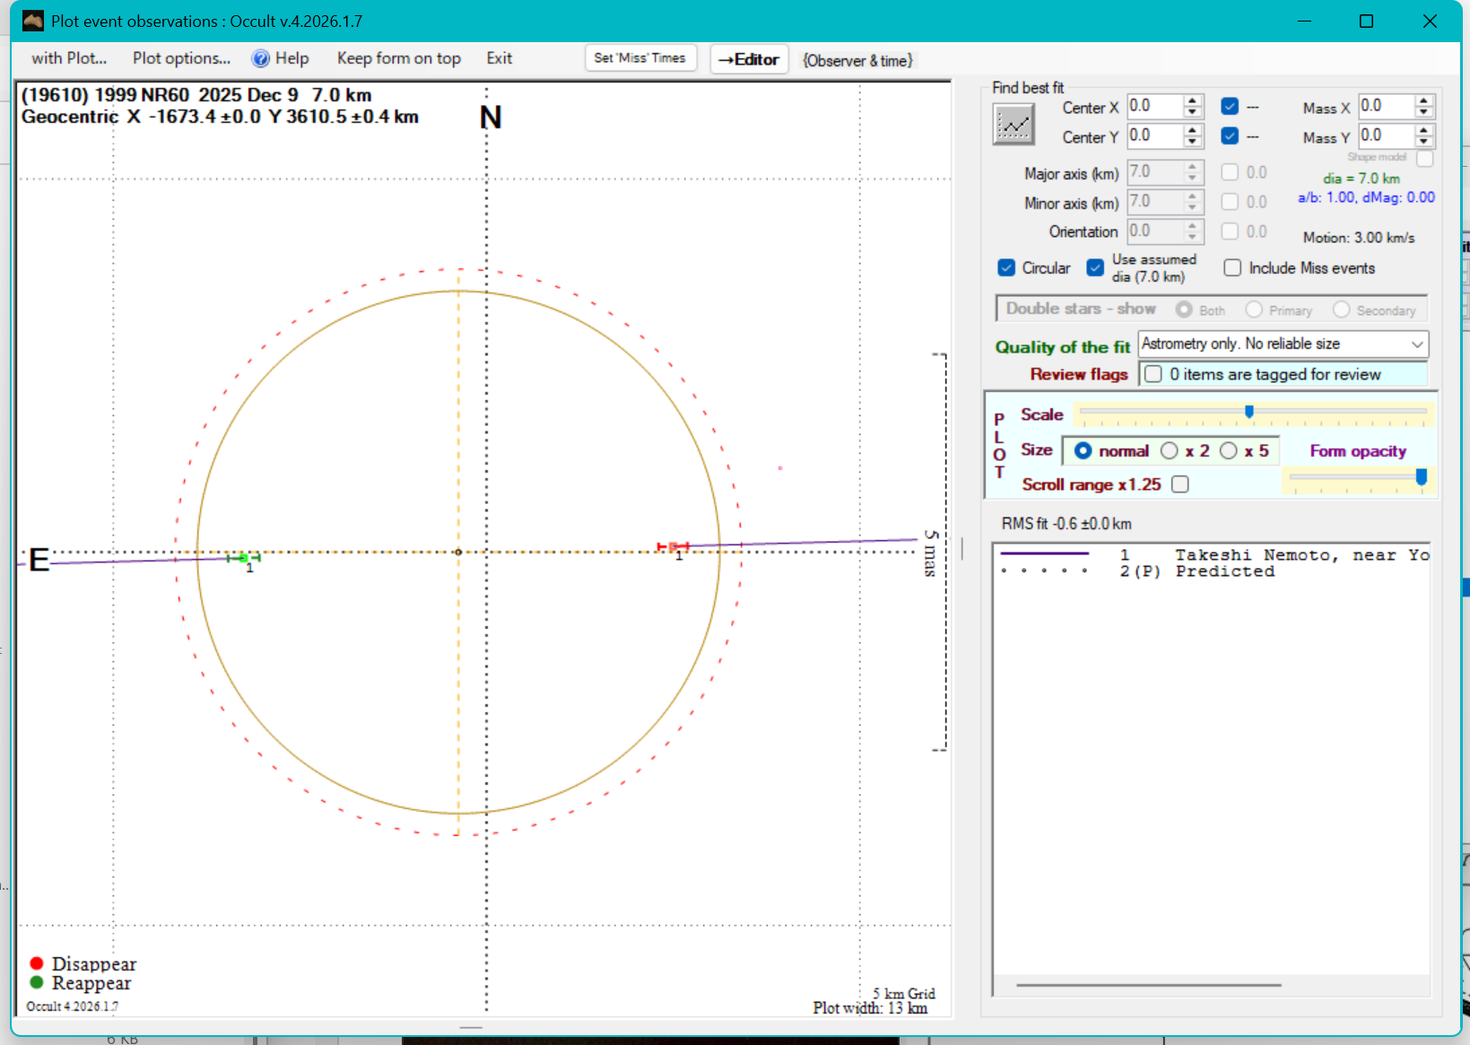The image size is (1470, 1045).
Task: Click the blue Help question mark icon
Action: tap(260, 58)
